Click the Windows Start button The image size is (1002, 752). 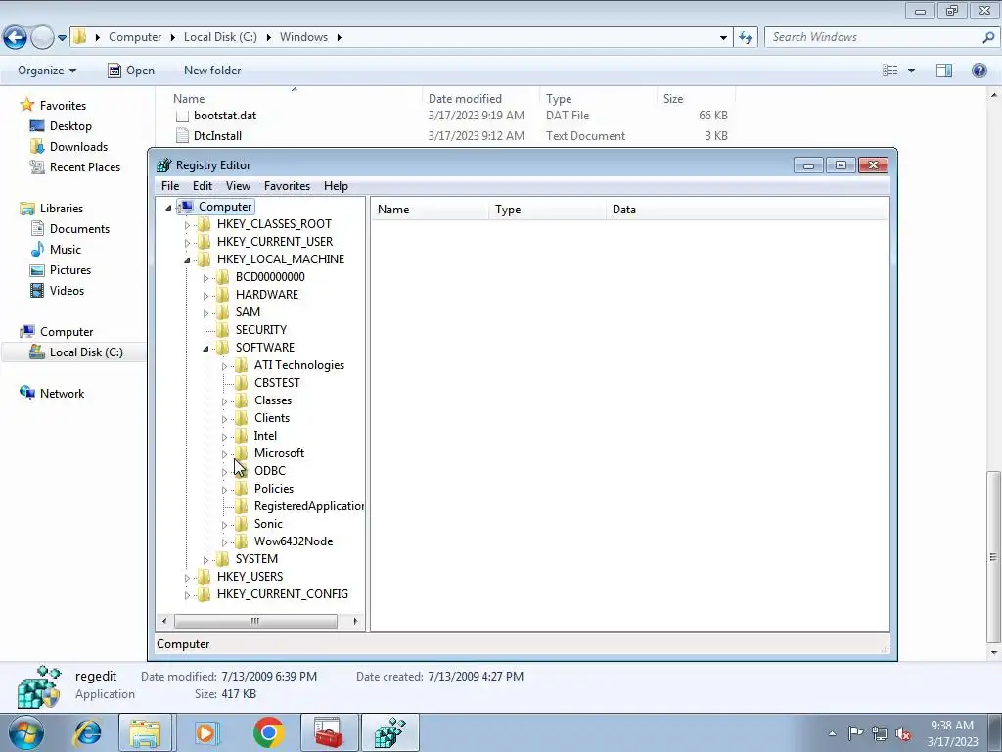tap(25, 732)
